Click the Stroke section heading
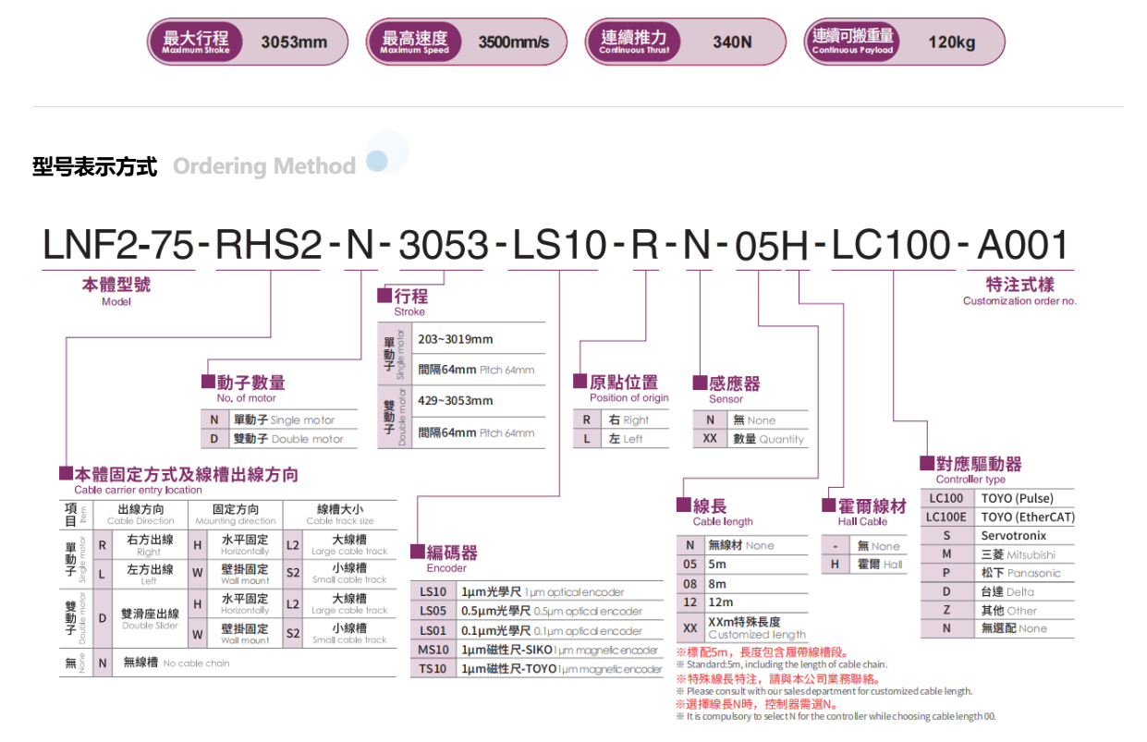Viewport: 1147px width, 742px height. 403,302
